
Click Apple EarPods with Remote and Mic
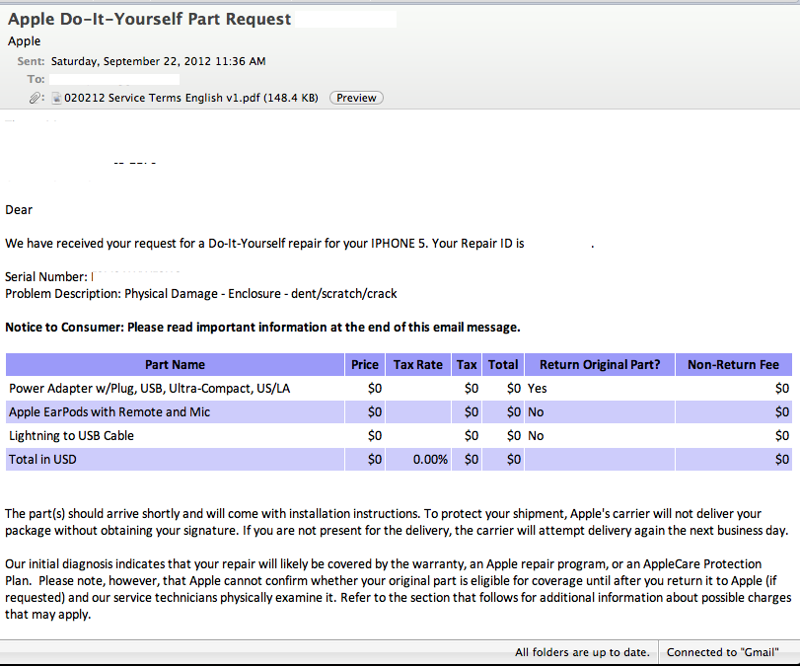(109, 411)
